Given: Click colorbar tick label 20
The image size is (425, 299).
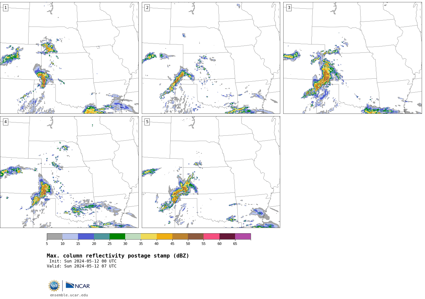Looking at the screenshot, I should [94, 244].
